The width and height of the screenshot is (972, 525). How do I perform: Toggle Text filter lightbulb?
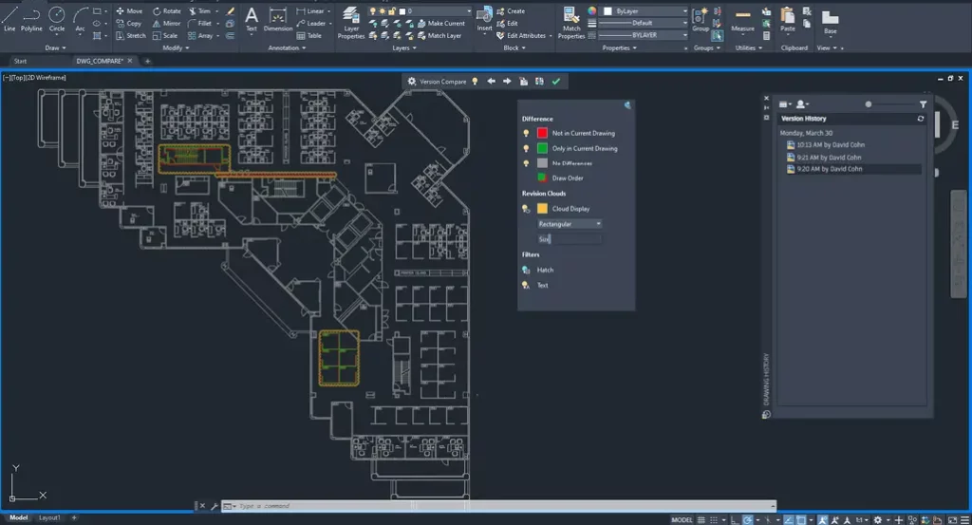point(526,285)
